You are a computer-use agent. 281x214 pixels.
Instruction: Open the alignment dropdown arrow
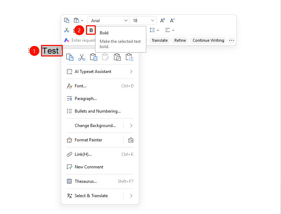(173, 30)
